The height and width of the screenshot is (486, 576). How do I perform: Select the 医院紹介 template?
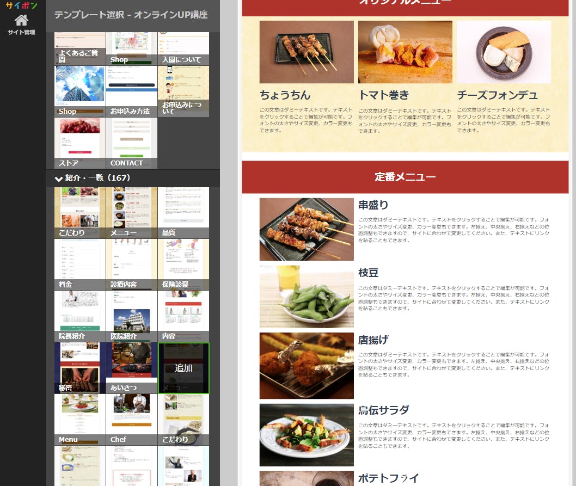[132, 316]
